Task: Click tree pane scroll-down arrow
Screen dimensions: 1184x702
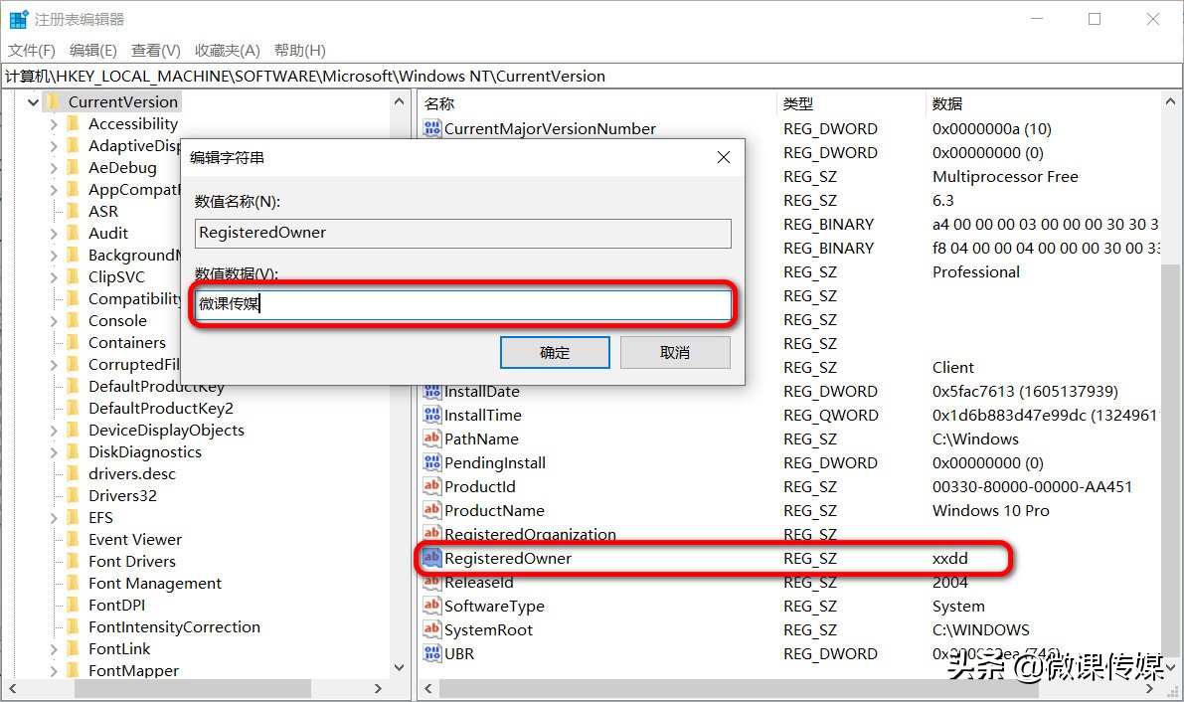Action: 399,668
